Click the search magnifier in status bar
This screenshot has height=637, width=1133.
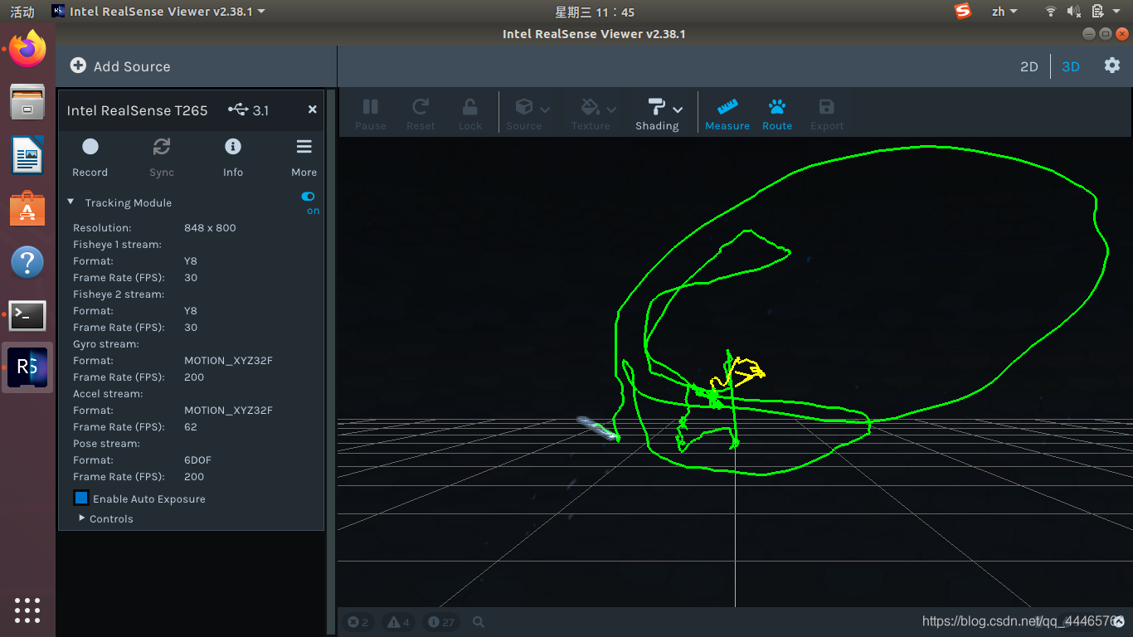click(479, 621)
